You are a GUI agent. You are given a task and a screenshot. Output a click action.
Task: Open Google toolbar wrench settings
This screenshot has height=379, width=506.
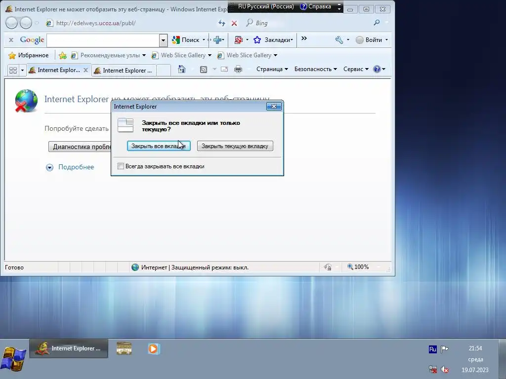point(339,40)
